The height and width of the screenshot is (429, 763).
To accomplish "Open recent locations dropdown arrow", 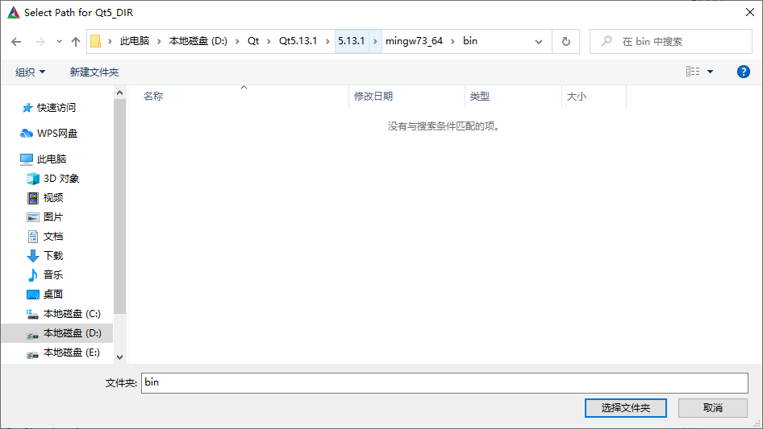I will (x=59, y=42).
